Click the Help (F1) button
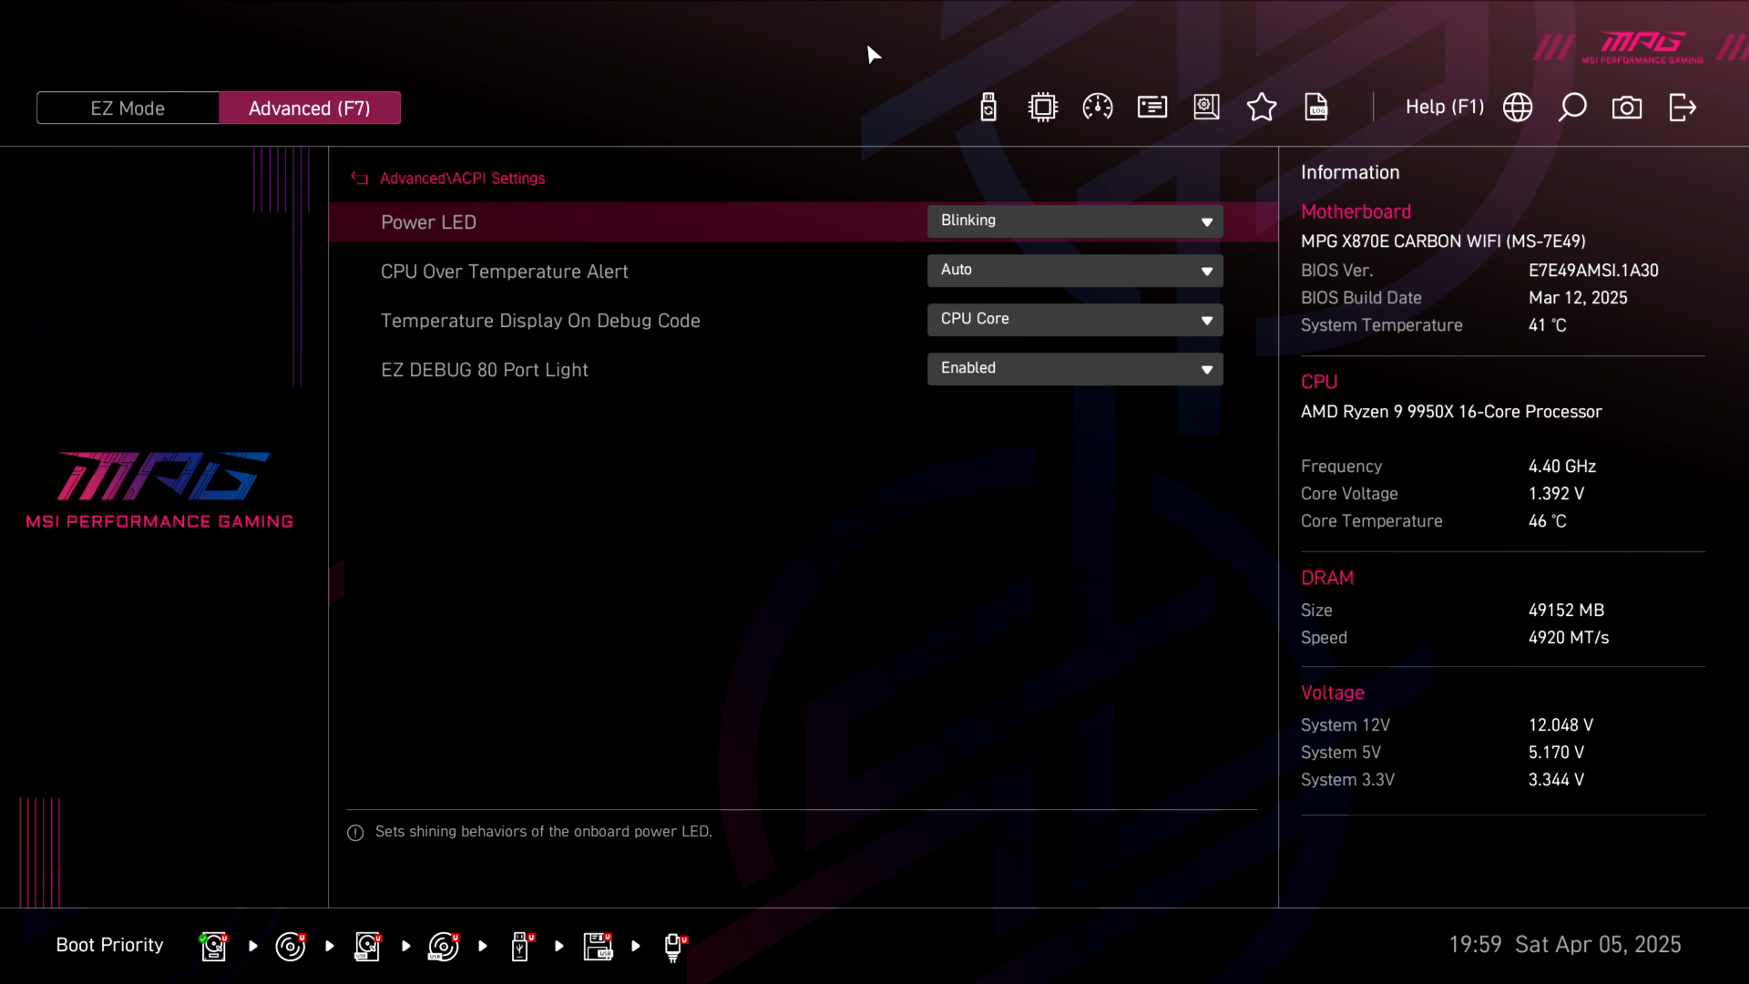The image size is (1749, 984). point(1444,108)
